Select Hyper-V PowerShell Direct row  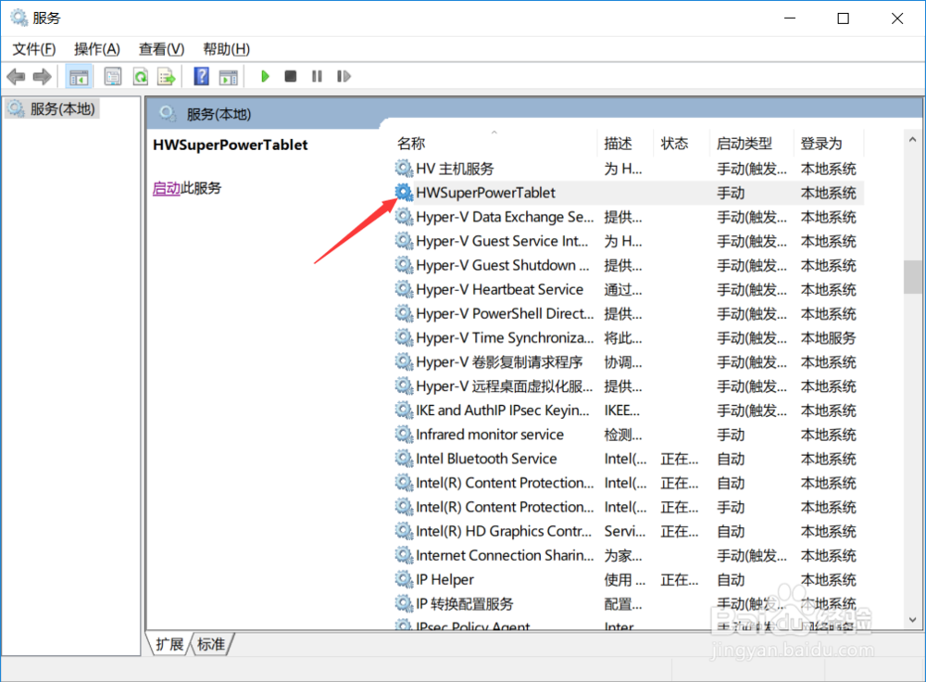coord(627,314)
